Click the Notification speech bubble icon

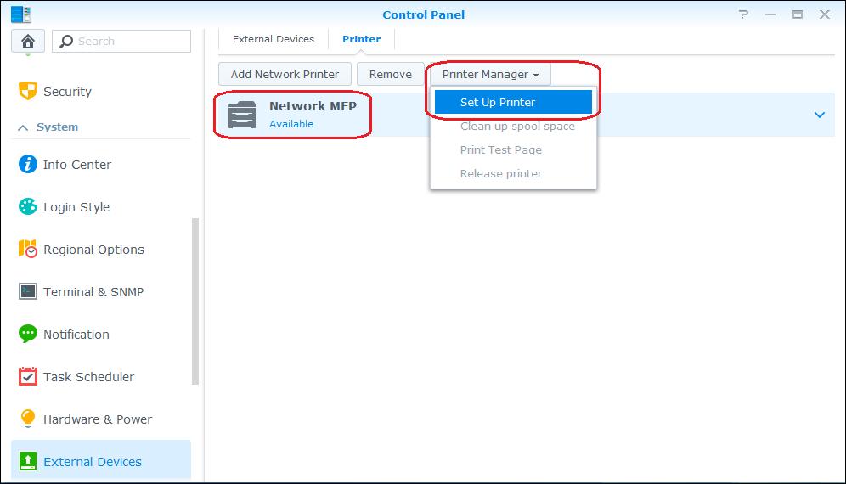point(28,335)
